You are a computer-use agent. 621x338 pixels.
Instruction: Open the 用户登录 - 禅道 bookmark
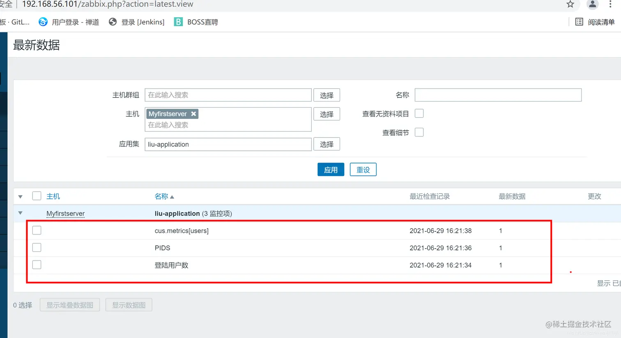point(69,22)
